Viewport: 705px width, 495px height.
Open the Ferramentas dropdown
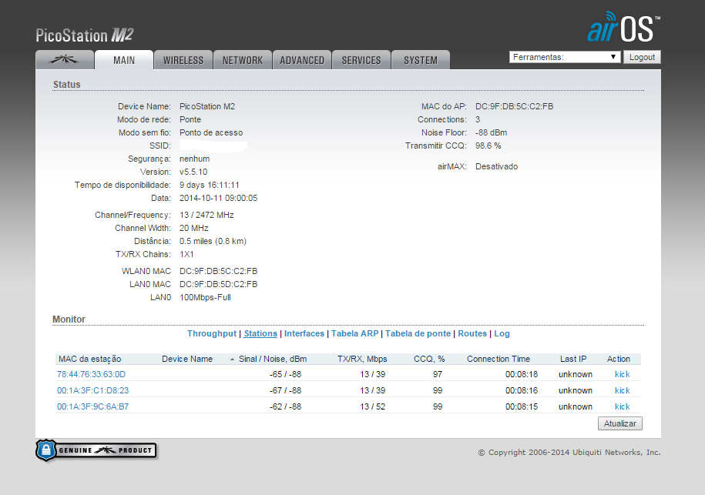pyautogui.click(x=565, y=57)
